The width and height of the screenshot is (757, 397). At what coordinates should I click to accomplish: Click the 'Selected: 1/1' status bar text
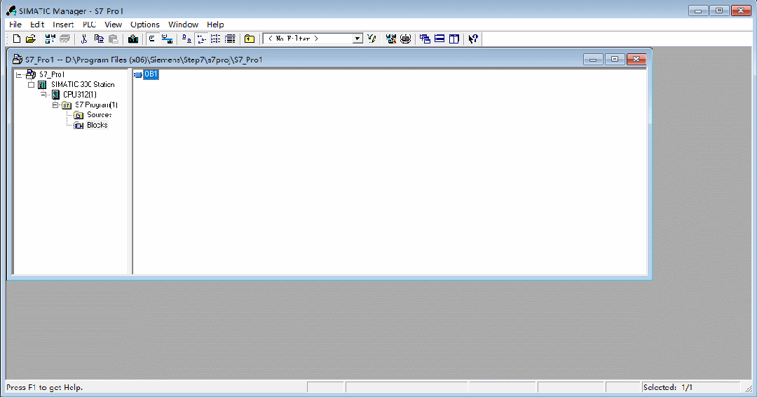click(668, 387)
